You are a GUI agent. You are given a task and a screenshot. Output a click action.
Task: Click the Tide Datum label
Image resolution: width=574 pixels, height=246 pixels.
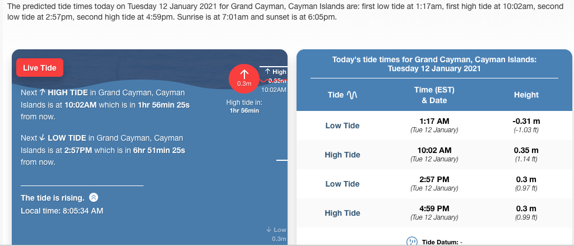pyautogui.click(x=441, y=242)
